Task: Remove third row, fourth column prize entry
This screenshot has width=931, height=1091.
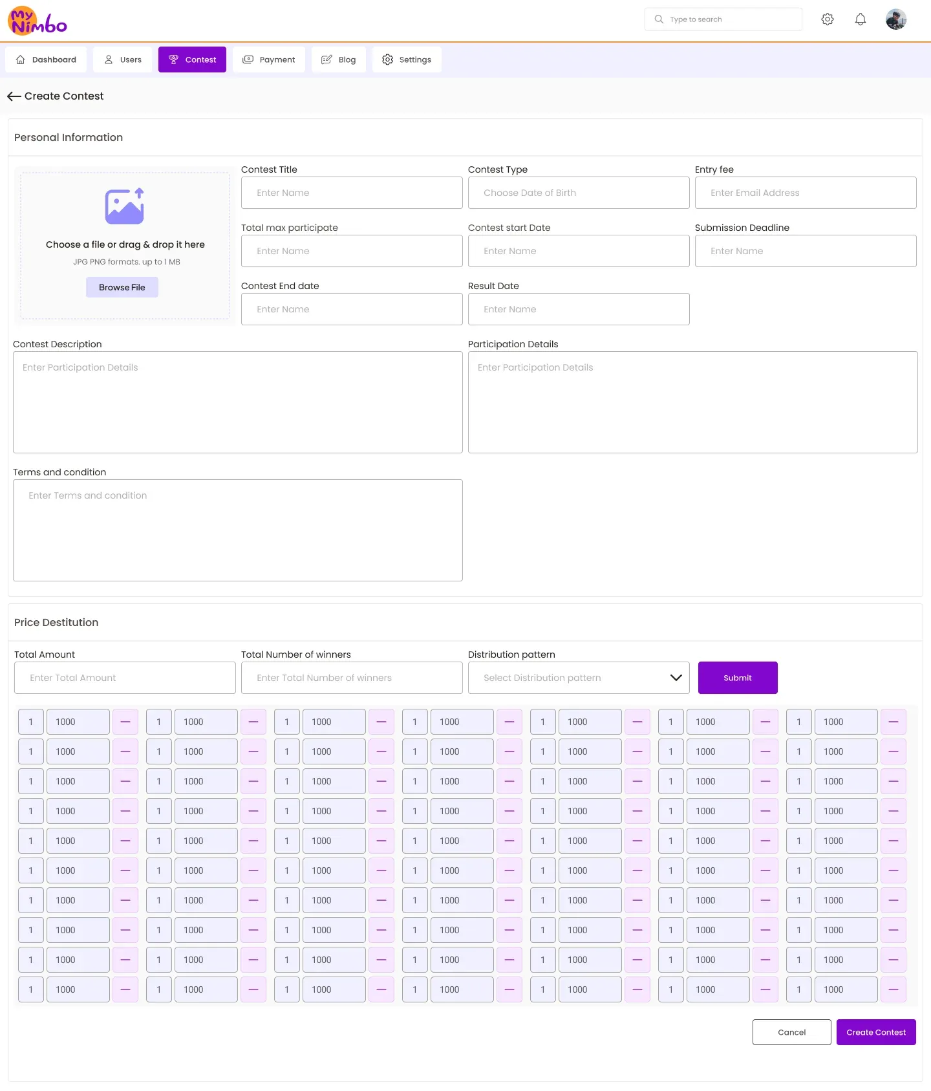Action: tap(509, 781)
